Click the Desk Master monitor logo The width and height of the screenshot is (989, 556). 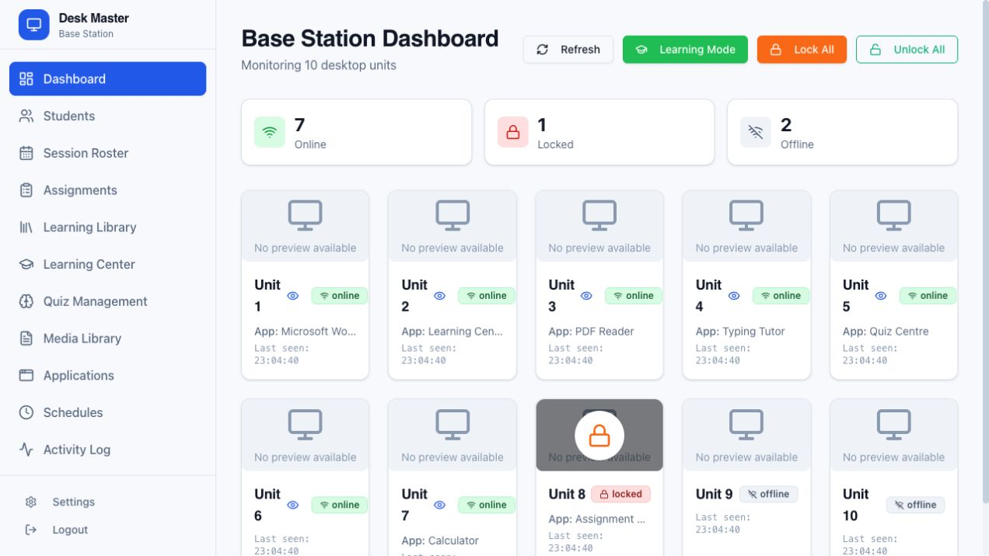pos(33,25)
